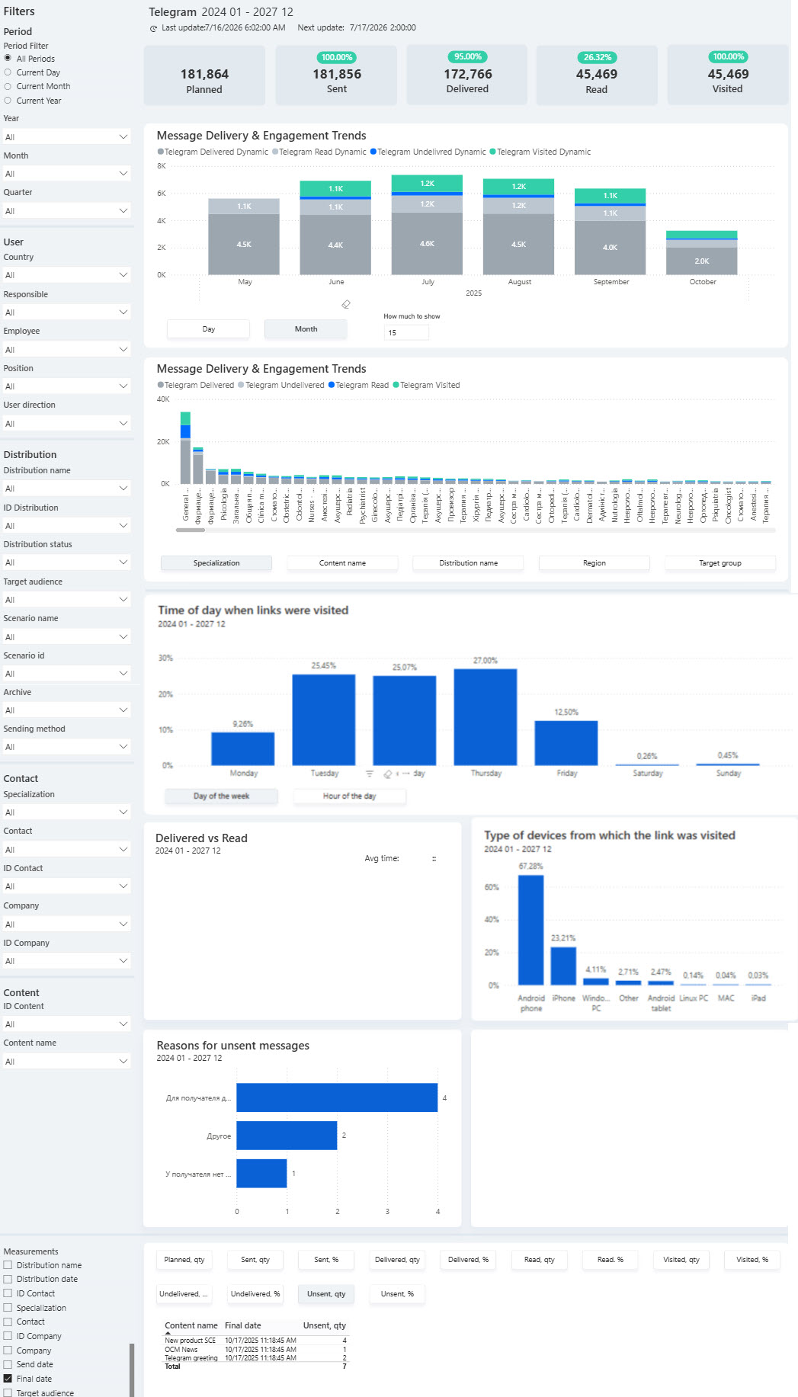
Task: Click the How much to show input field
Action: [x=406, y=332]
